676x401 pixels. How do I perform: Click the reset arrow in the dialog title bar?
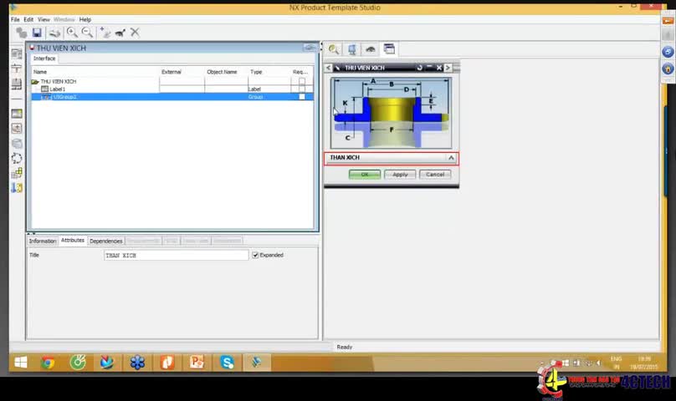(x=419, y=68)
